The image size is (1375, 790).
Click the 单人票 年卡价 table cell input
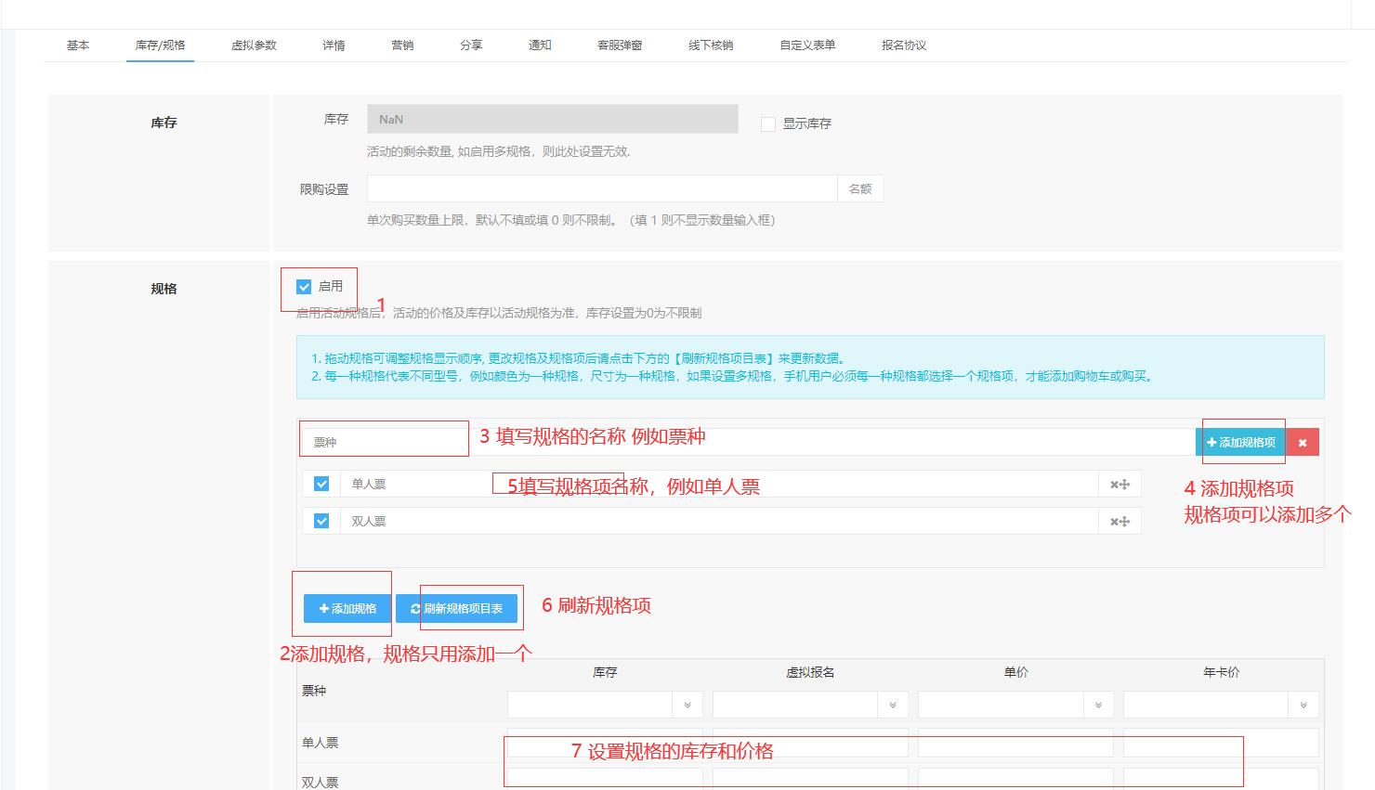1221,743
